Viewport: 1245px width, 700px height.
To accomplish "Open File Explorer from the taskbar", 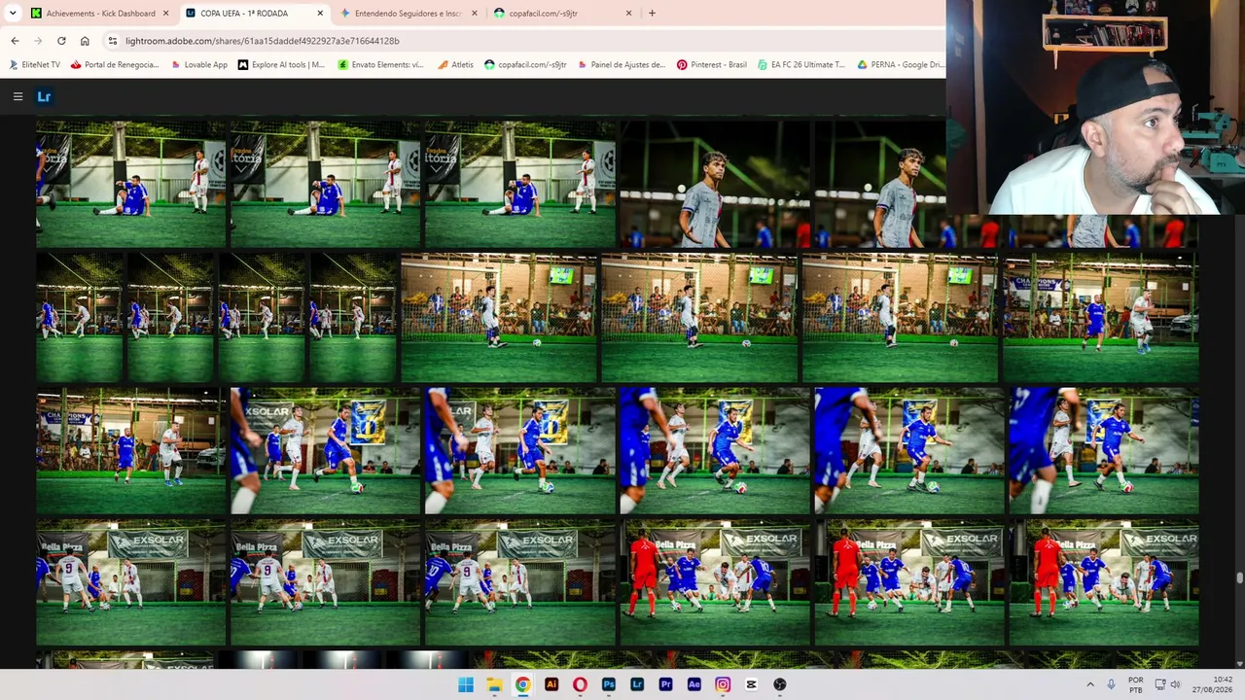I will (x=494, y=684).
